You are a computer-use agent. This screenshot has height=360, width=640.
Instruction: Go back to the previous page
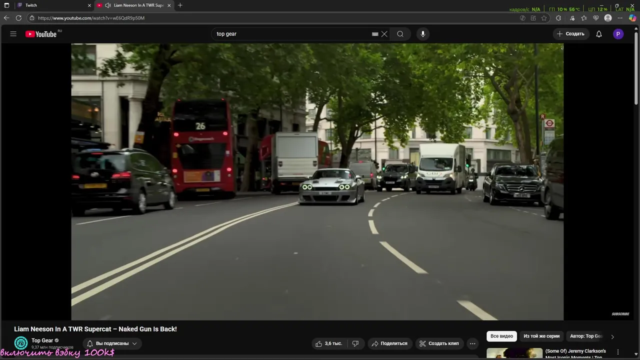[6, 18]
